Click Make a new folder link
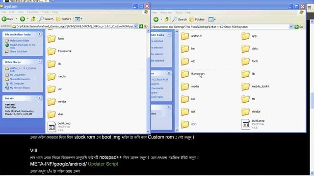This screenshot has height=176, width=314. click(20, 41)
